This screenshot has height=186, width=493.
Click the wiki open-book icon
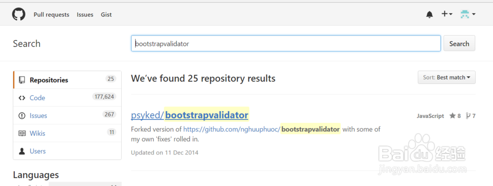(x=22, y=133)
